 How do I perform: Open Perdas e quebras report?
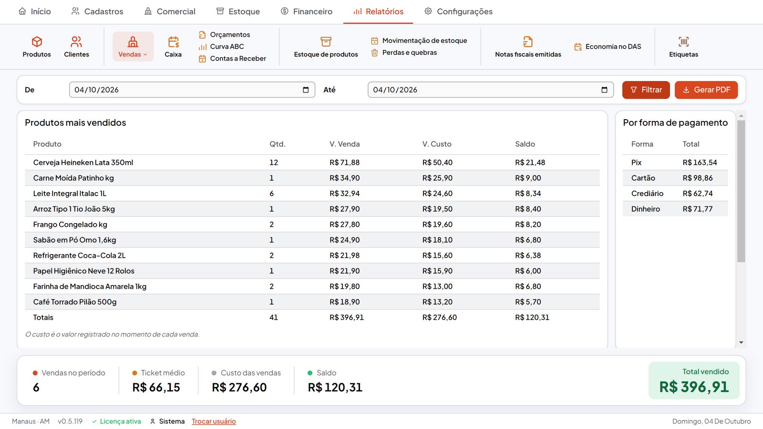point(404,52)
